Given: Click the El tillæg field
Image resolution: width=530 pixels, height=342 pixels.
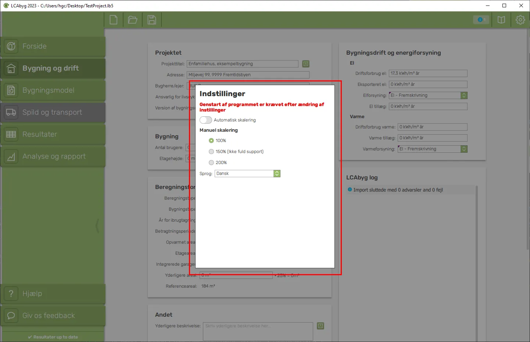Looking at the screenshot, I should (428, 106).
